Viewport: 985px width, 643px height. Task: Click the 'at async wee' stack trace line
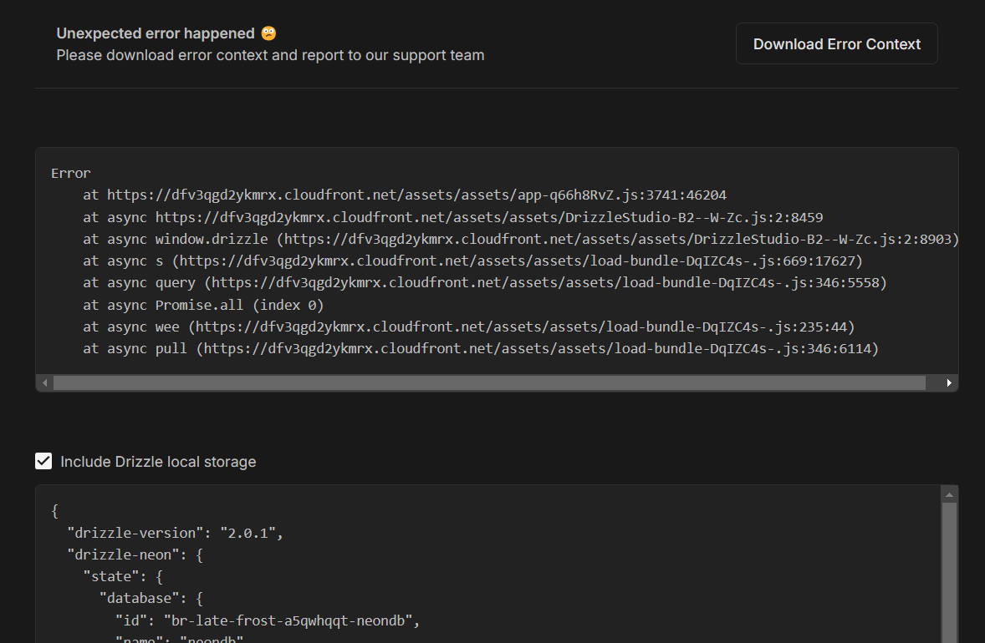click(468, 327)
